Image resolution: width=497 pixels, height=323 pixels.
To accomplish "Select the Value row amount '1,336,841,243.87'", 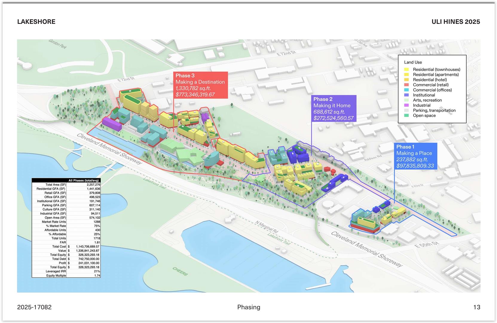I will (x=88, y=251).
